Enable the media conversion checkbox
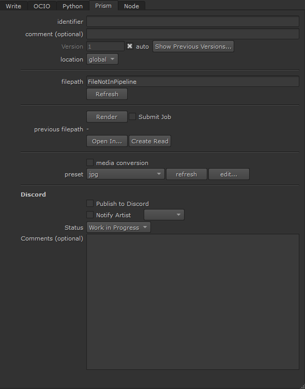The height and width of the screenshot is (389, 305). point(90,163)
